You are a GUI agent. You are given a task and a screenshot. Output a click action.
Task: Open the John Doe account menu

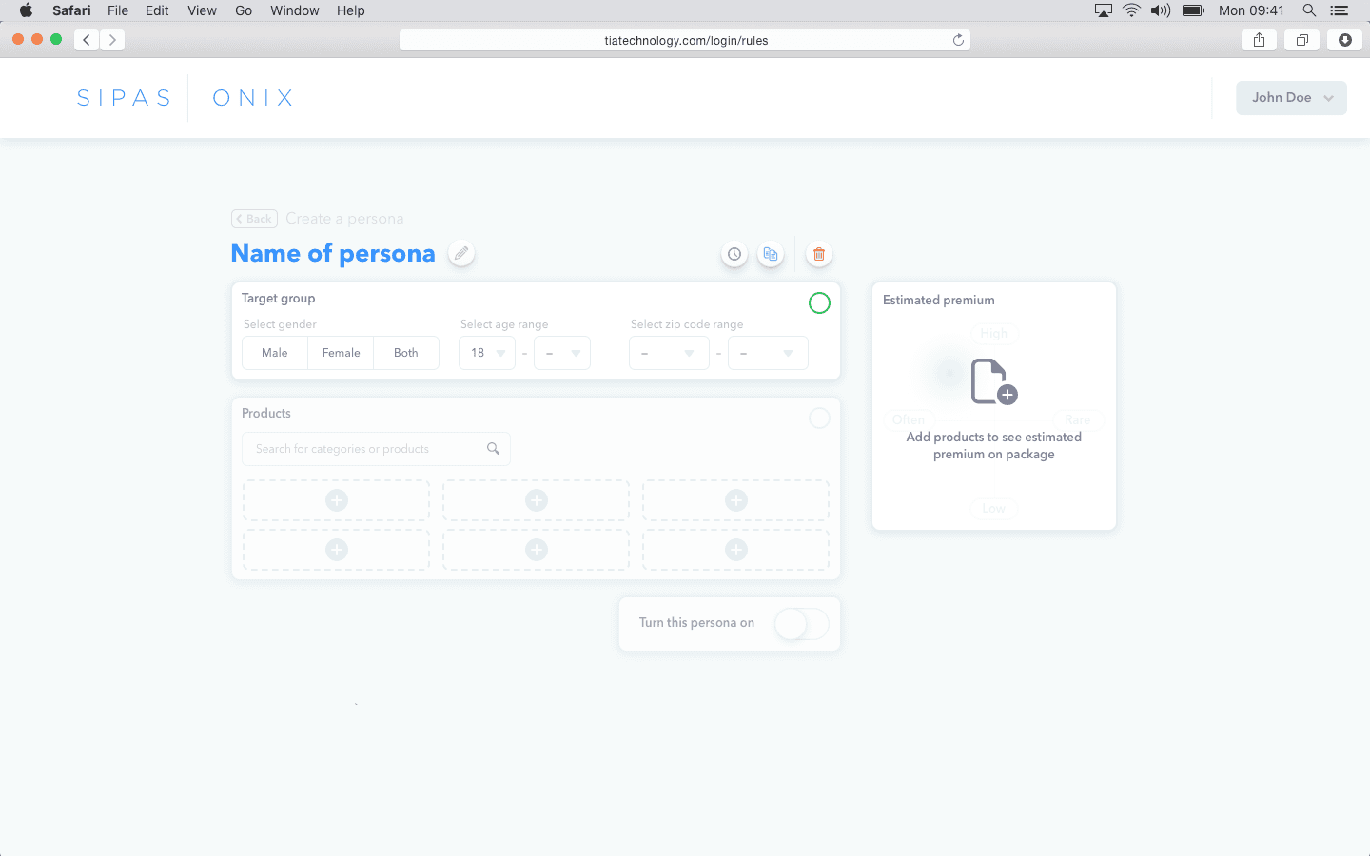[x=1291, y=97]
